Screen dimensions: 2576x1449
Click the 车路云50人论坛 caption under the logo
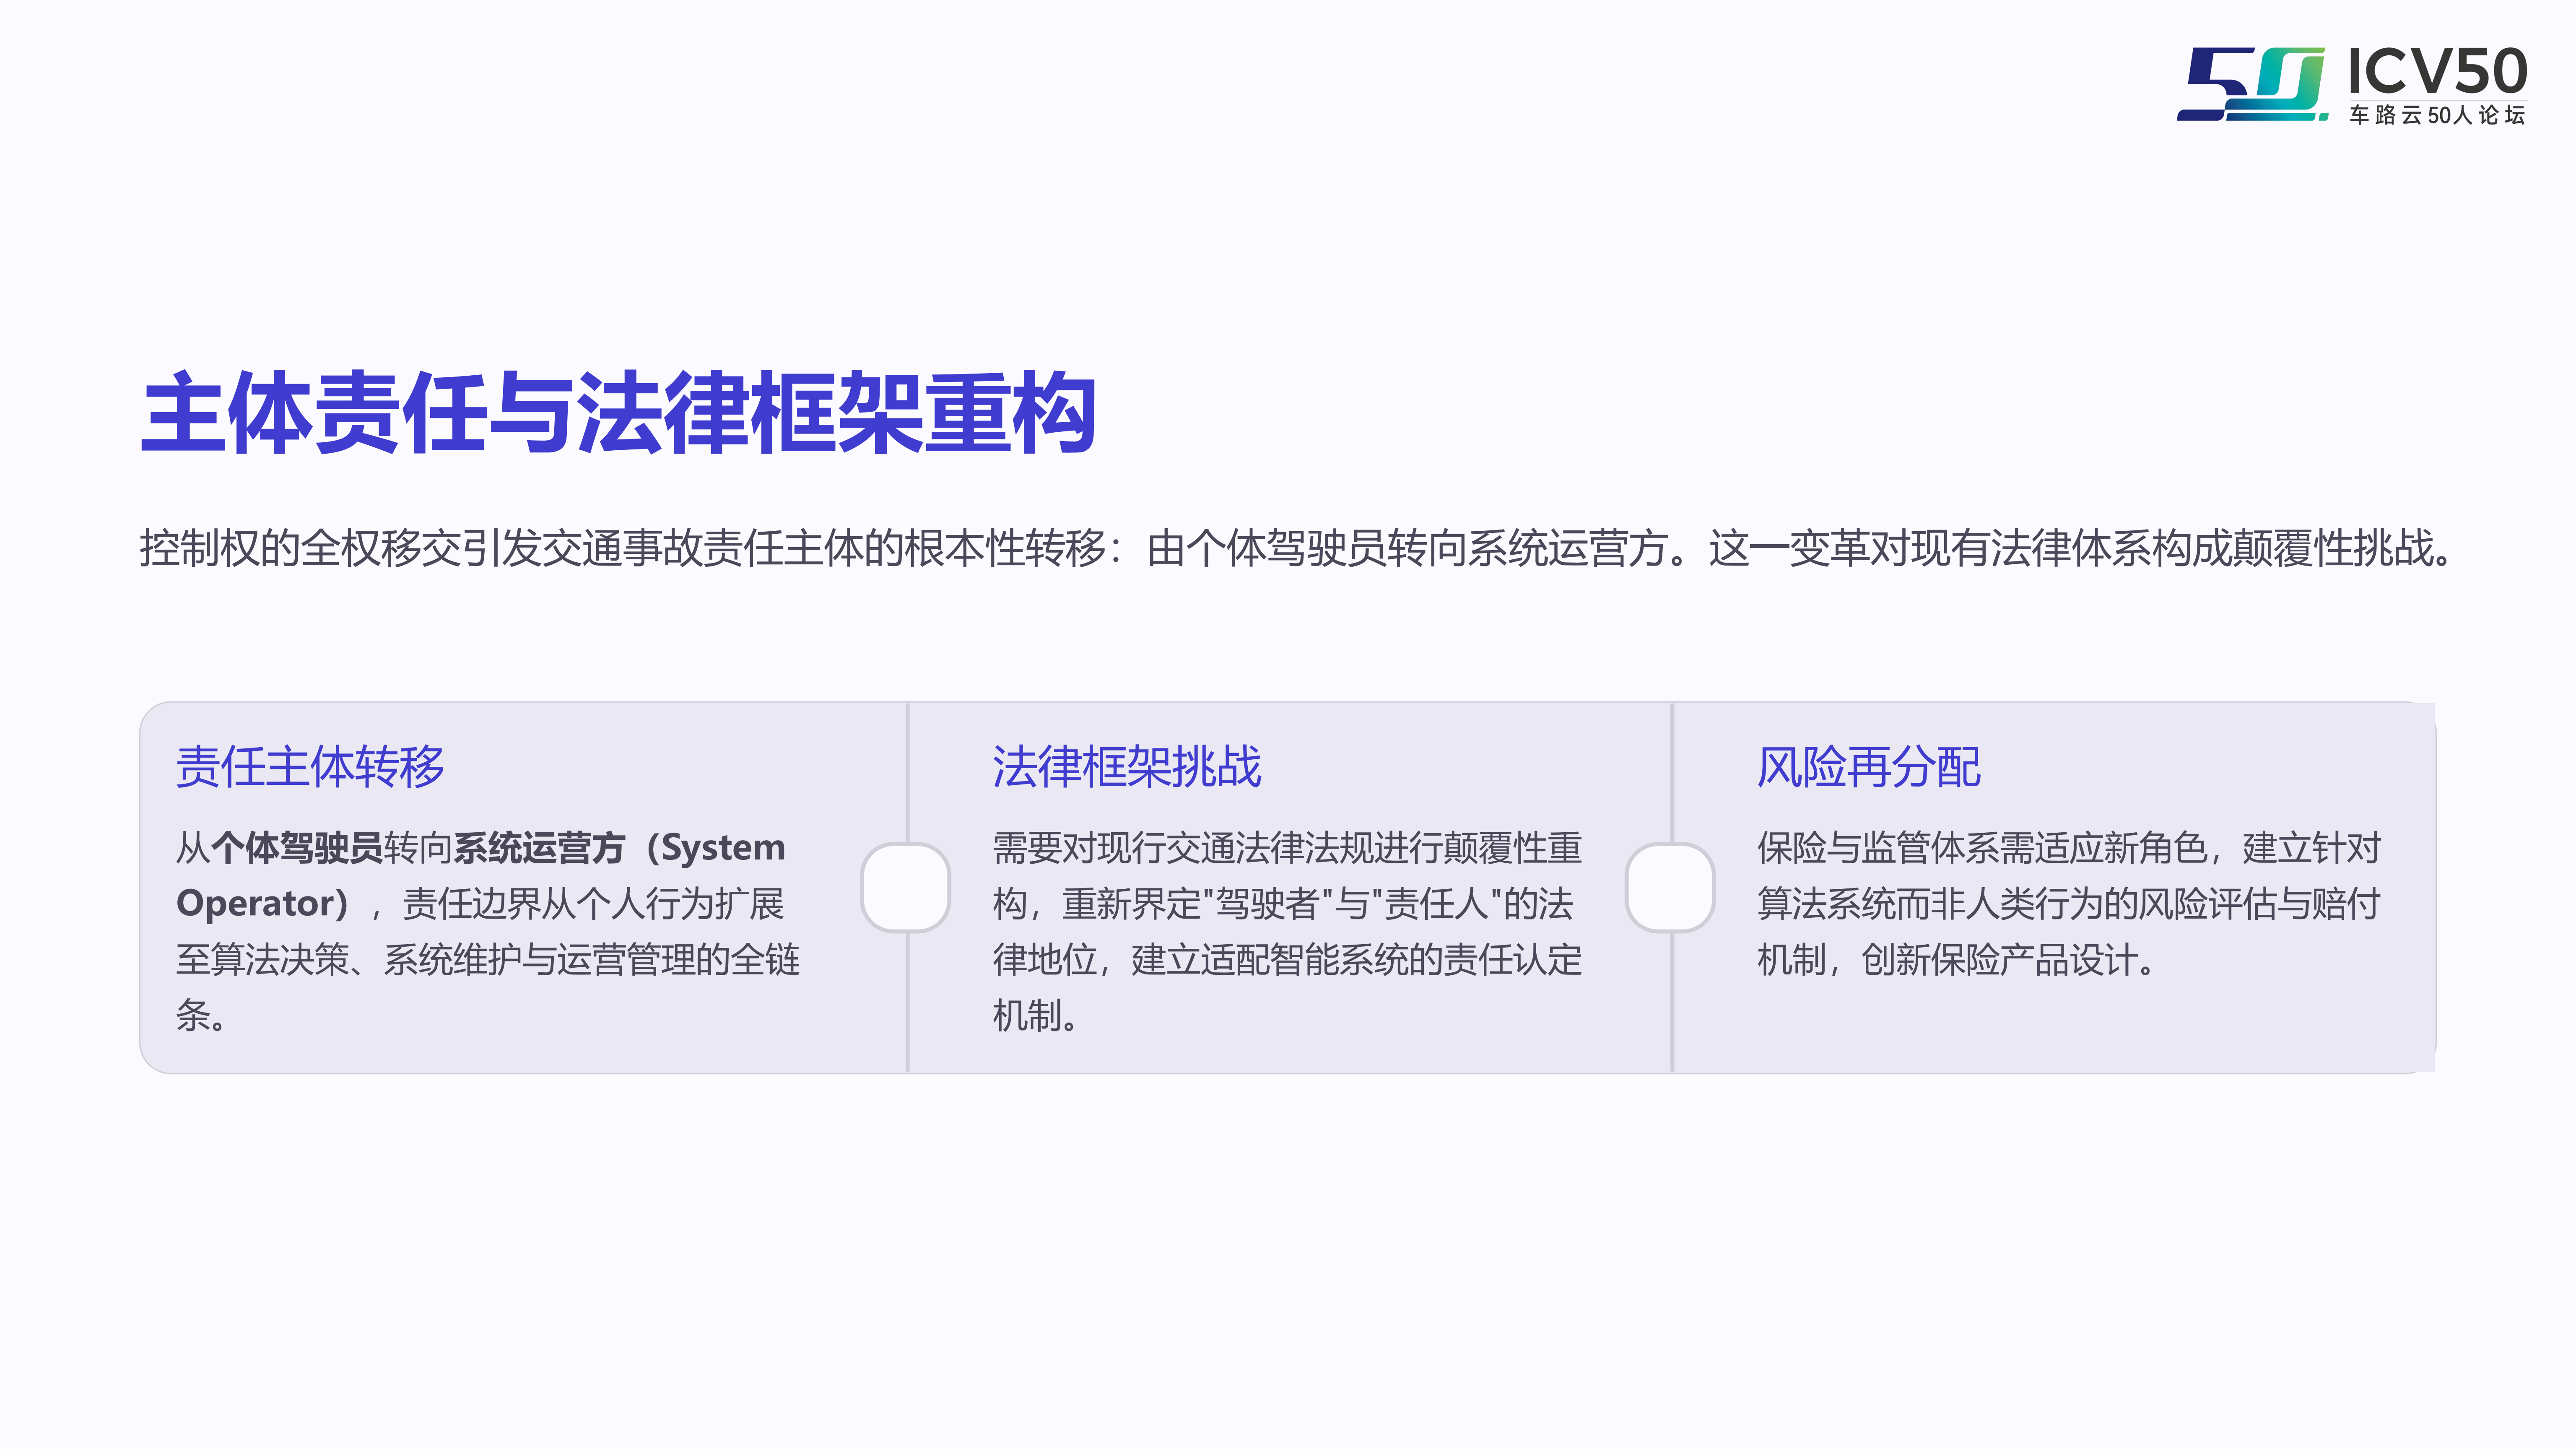pyautogui.click(x=2437, y=116)
